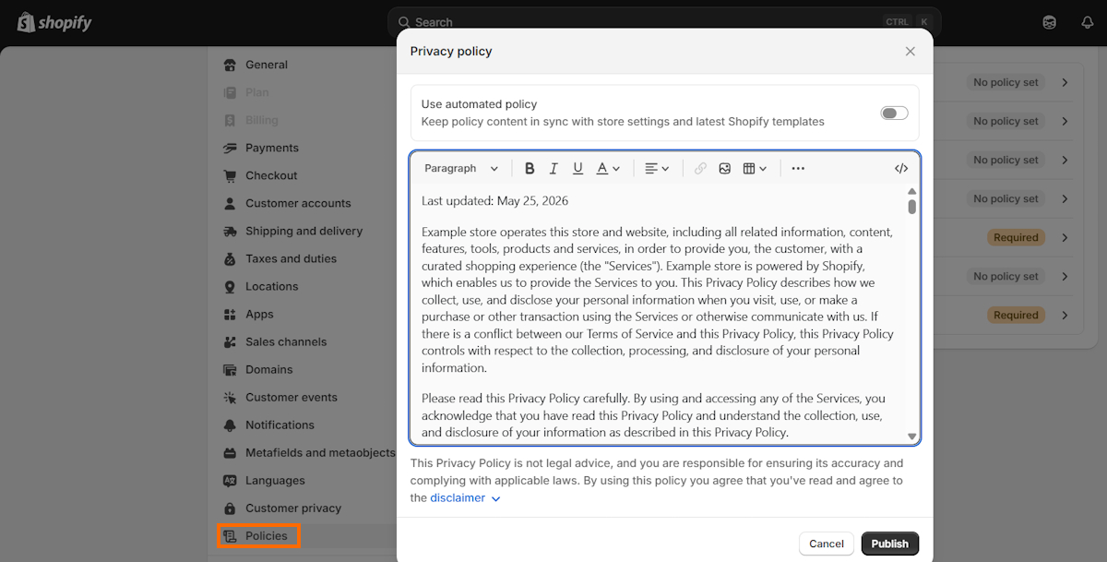Open the disclaimer link

pos(458,498)
